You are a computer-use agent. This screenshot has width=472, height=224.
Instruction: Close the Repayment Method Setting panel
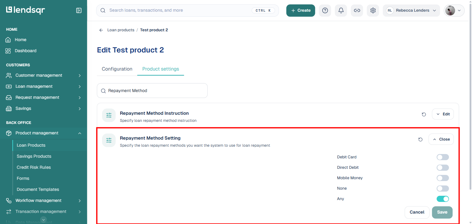click(x=441, y=139)
